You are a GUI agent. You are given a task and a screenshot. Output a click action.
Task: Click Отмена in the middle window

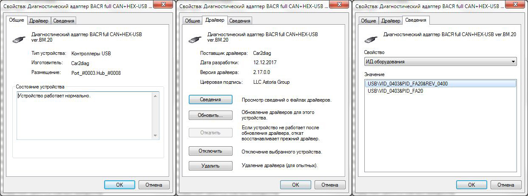click(x=329, y=185)
